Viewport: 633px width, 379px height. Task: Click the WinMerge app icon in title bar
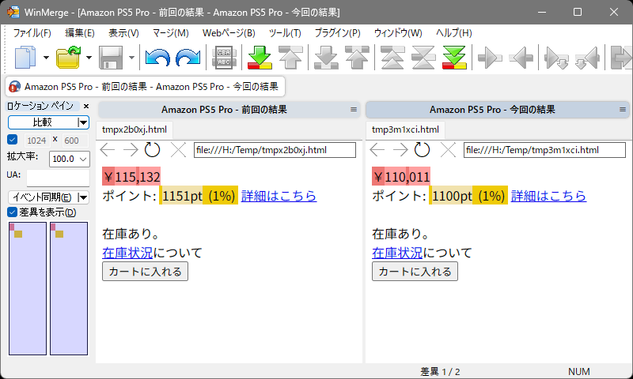13,12
